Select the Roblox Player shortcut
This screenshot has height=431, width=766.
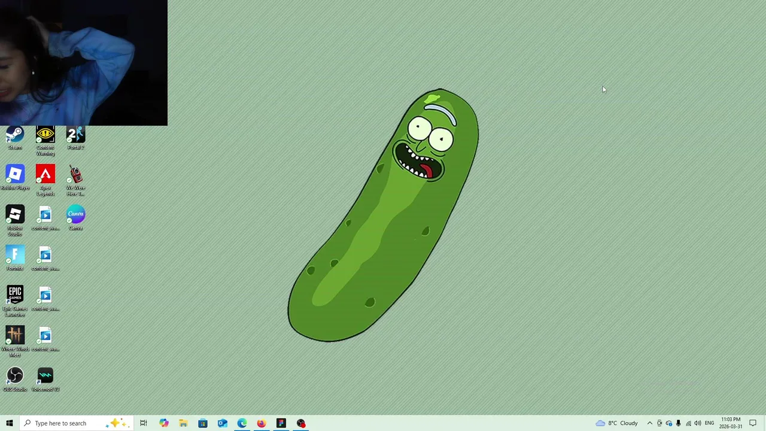pyautogui.click(x=15, y=178)
